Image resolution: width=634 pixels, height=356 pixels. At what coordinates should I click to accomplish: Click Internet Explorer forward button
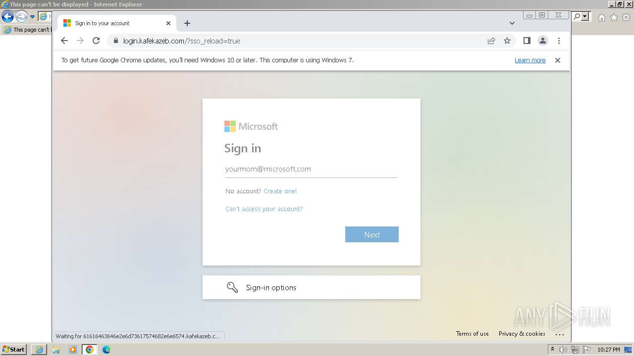(x=21, y=17)
